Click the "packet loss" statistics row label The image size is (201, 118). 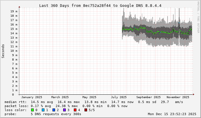16,106
